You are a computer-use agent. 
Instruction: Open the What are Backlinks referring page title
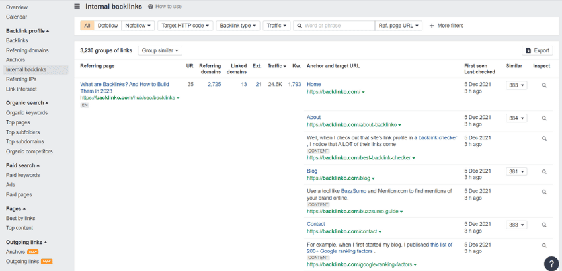pyautogui.click(x=124, y=88)
